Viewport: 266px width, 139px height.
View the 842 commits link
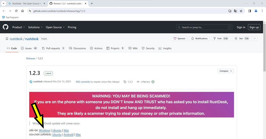click(x=83, y=82)
